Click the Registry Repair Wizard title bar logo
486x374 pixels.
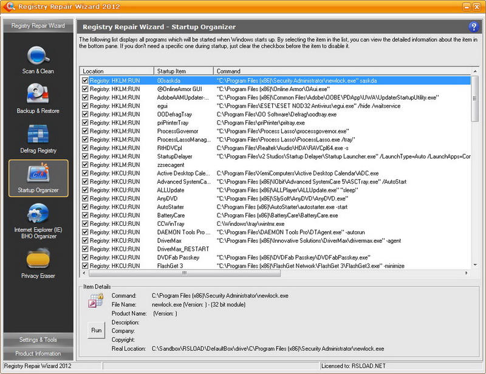(9, 6)
